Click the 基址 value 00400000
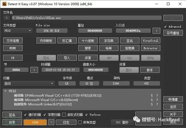The image size is (186, 128). (x=95, y=31)
